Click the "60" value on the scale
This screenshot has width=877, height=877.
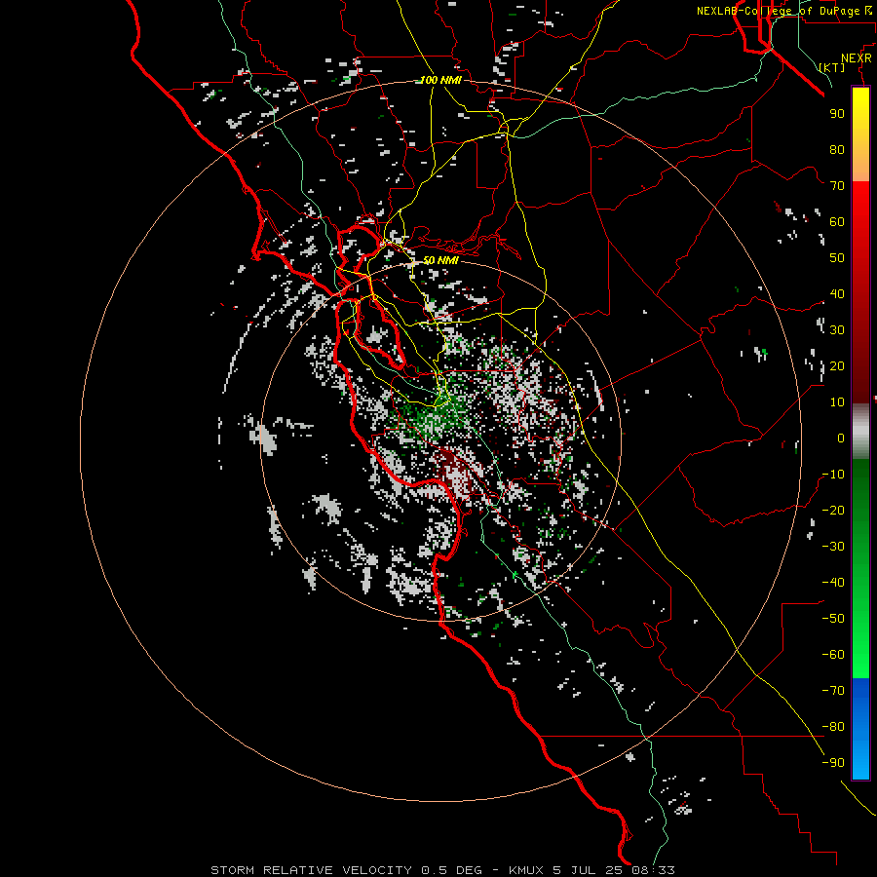coord(837,221)
